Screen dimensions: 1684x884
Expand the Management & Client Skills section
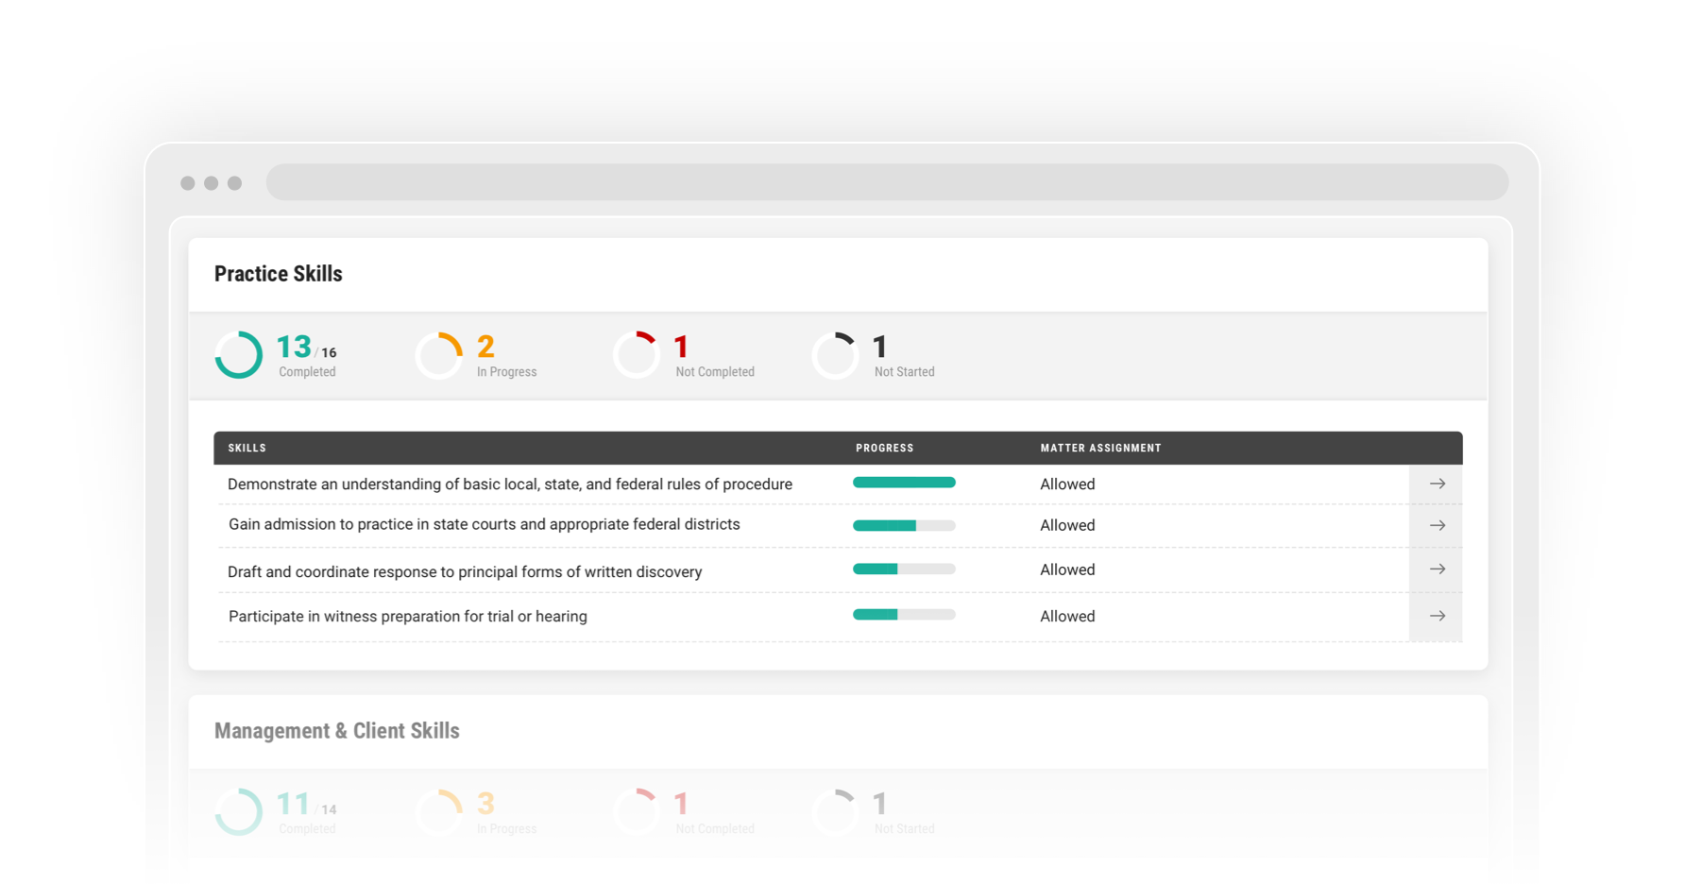337,730
